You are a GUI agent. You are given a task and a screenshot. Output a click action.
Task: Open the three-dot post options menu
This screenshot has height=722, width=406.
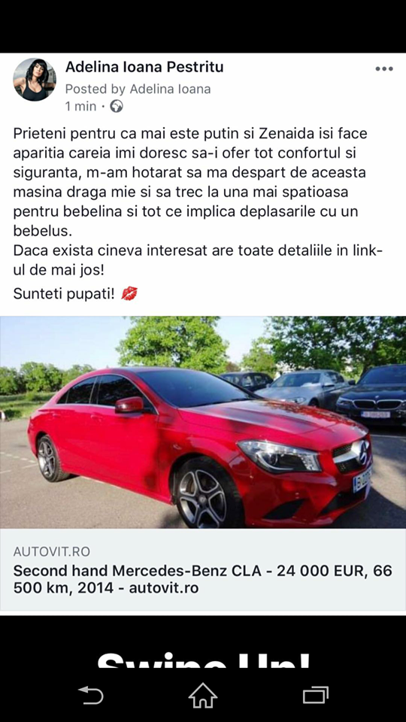point(384,69)
